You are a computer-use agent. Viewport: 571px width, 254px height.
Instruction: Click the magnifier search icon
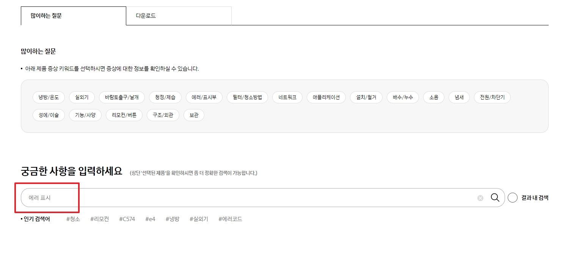[495, 197]
